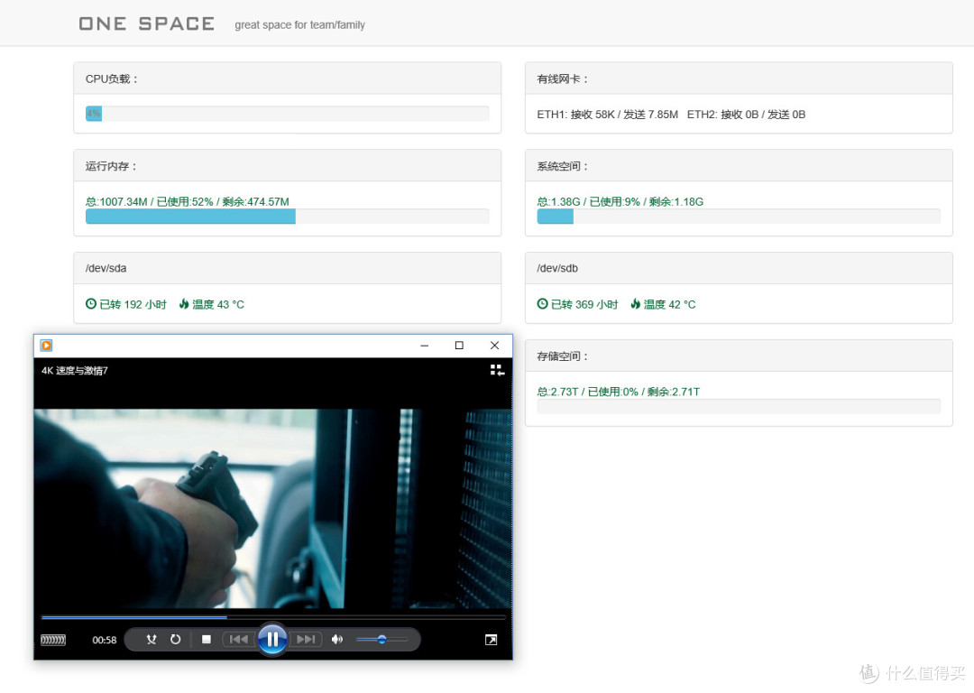This screenshot has width=974, height=693.
Task: Skip to the next track in the media player
Action: coord(306,639)
